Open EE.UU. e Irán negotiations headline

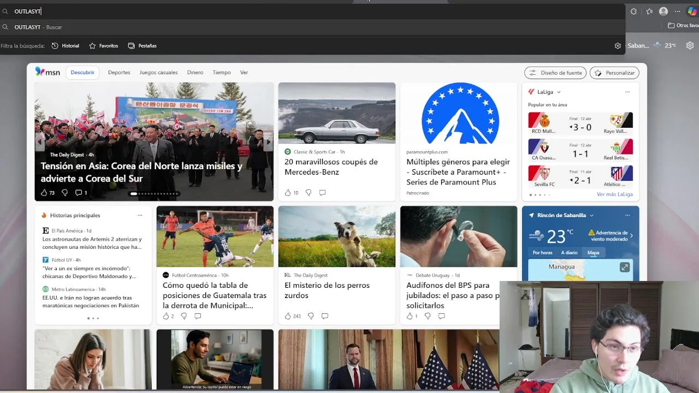[91, 302]
